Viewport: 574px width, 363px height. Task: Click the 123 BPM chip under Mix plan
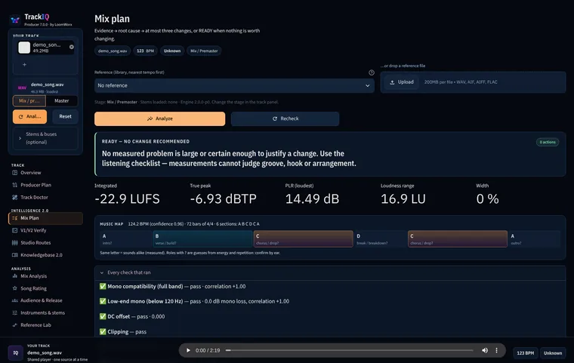(145, 51)
